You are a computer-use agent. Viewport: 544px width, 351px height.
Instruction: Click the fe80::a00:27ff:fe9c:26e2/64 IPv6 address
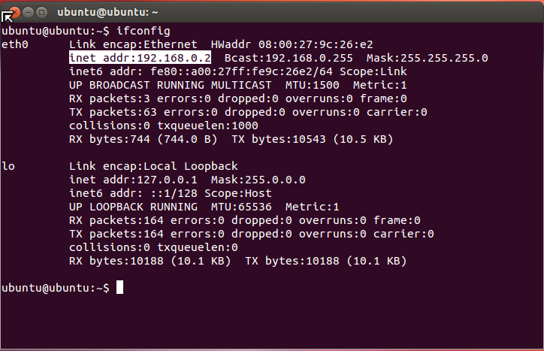(x=241, y=71)
